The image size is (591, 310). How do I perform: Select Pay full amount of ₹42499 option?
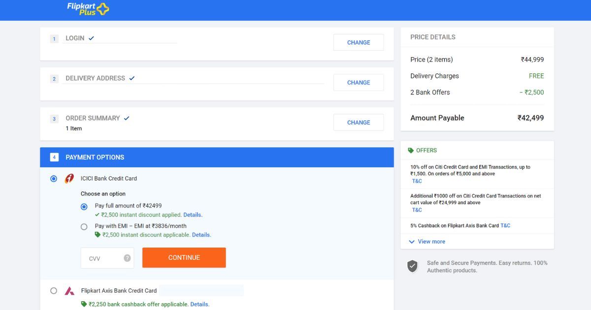point(84,207)
